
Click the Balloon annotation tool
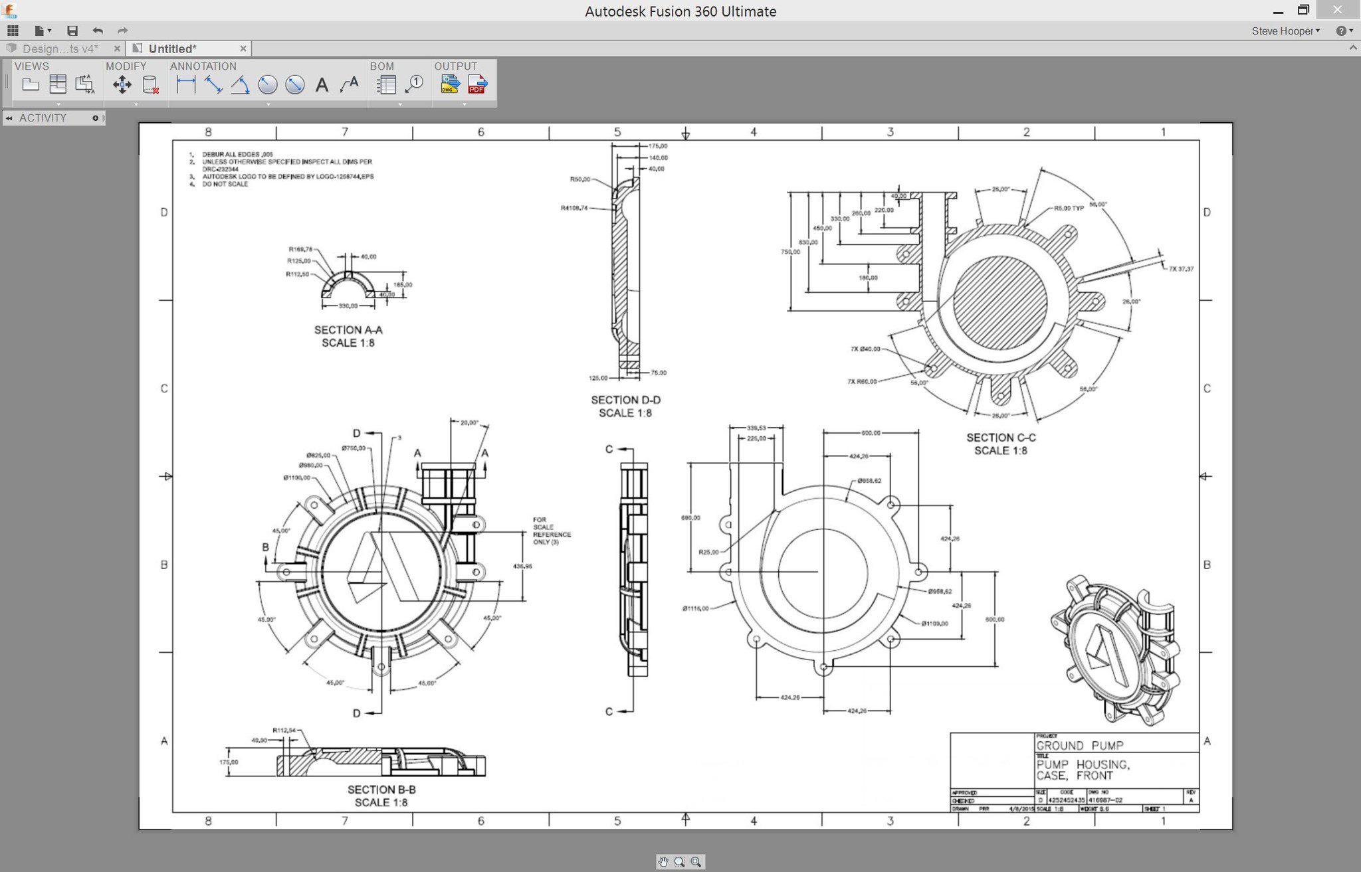pyautogui.click(x=414, y=84)
